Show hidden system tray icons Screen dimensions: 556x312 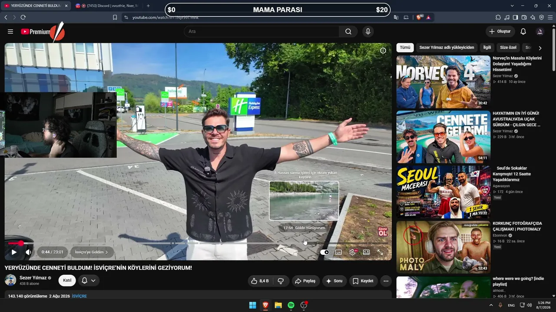click(491, 305)
